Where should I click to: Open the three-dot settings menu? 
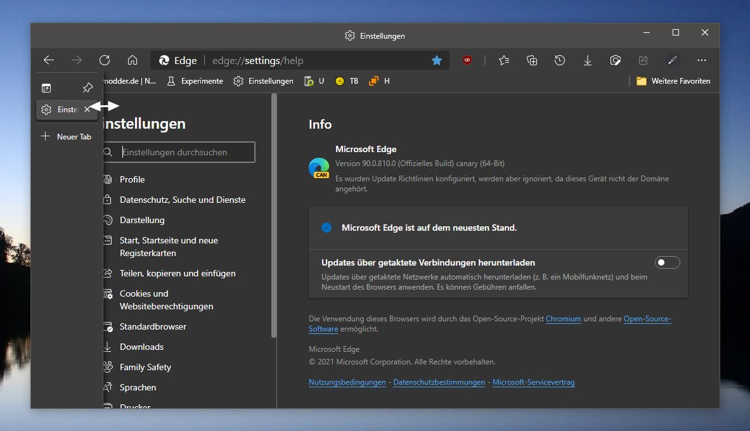702,60
